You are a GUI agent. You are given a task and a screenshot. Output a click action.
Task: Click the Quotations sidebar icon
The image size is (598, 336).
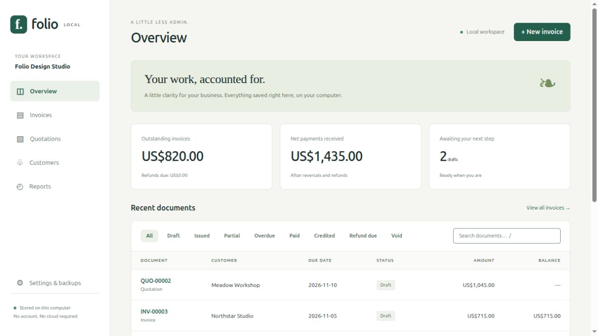[20, 139]
